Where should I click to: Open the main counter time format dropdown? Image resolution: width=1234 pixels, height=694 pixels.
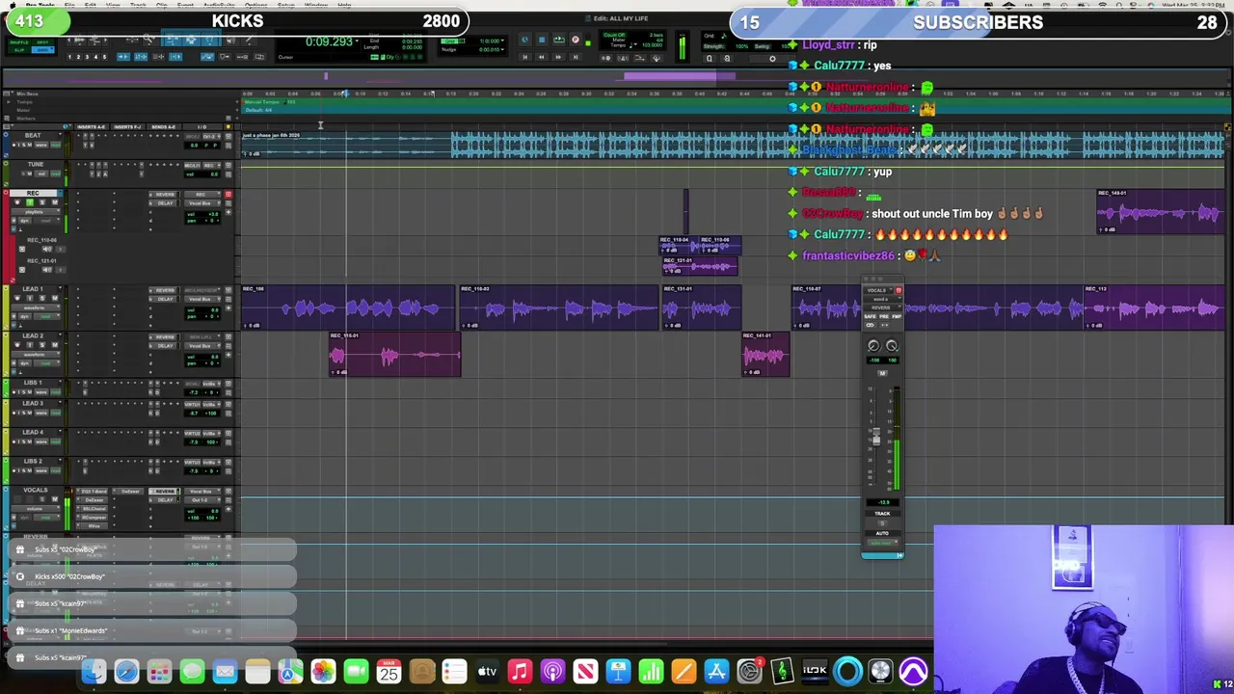coord(357,40)
